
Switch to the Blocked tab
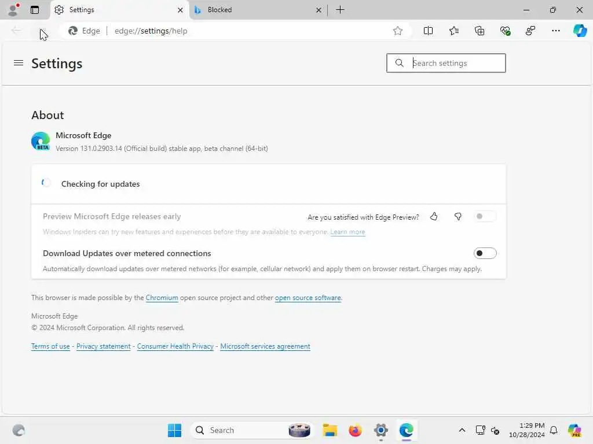[257, 10]
